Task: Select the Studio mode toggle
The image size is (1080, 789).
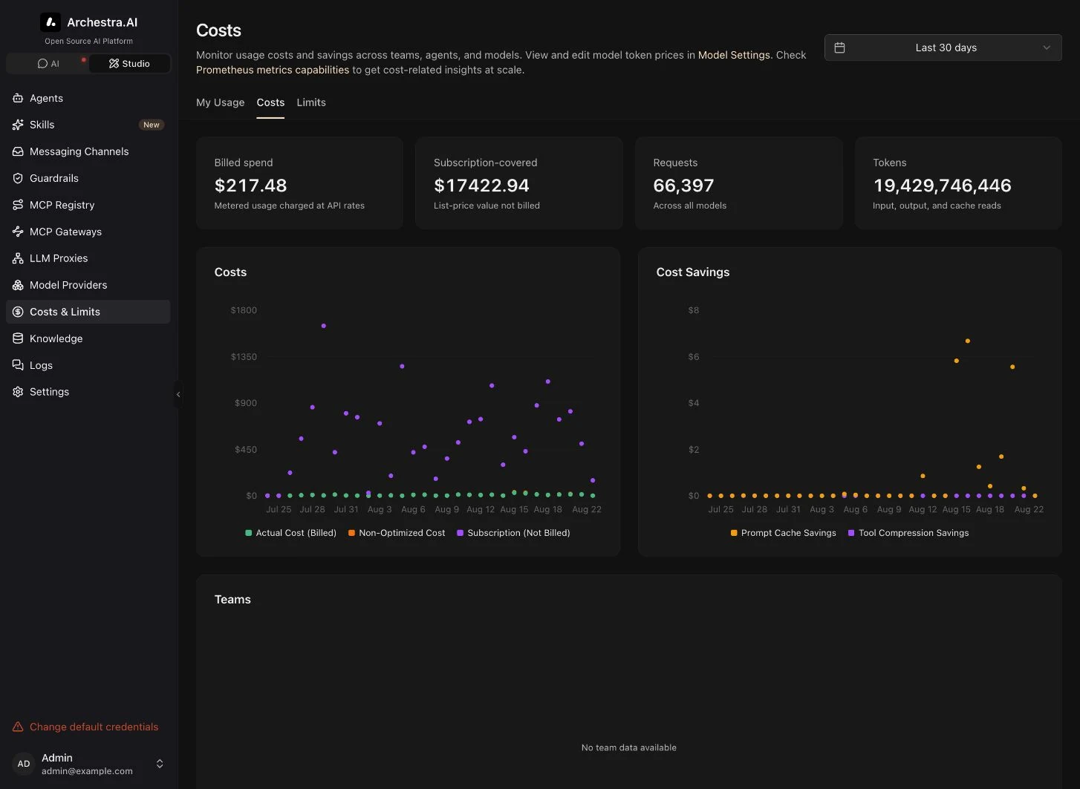Action: click(129, 64)
